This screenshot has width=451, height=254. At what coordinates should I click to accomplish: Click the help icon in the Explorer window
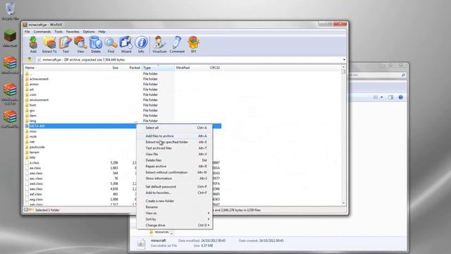pos(401,97)
